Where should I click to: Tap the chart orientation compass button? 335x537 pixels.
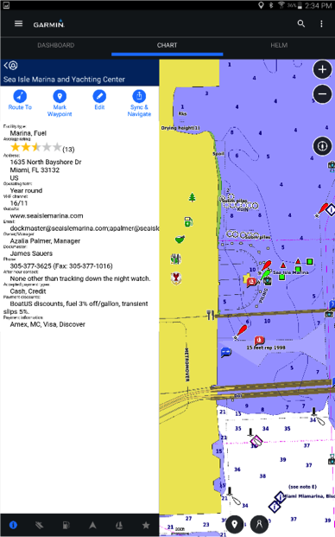(322, 146)
